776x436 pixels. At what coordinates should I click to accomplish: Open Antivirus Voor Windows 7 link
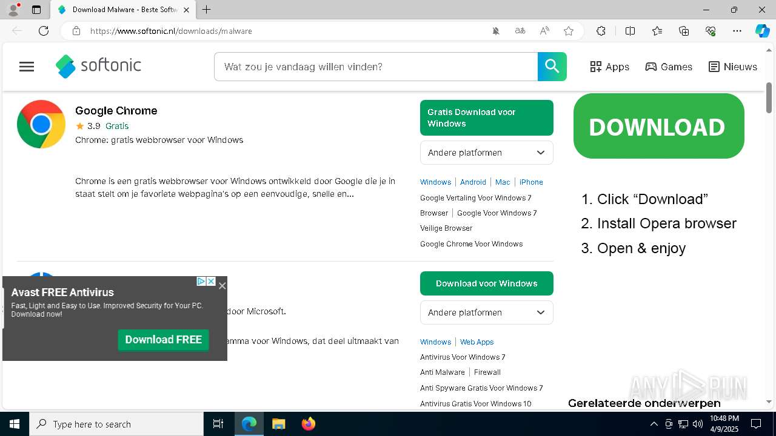(463, 357)
